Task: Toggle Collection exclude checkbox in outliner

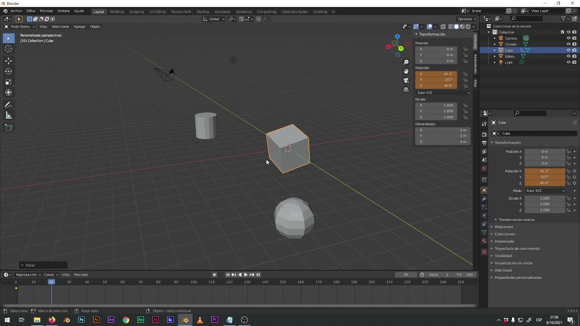Action: coord(563,32)
